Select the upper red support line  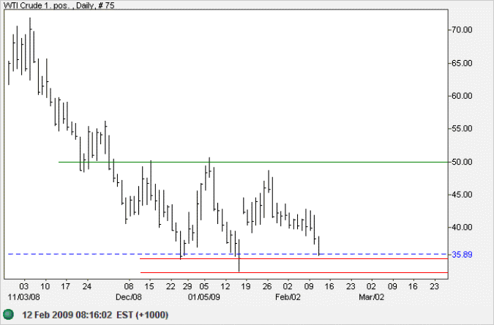(x=293, y=259)
